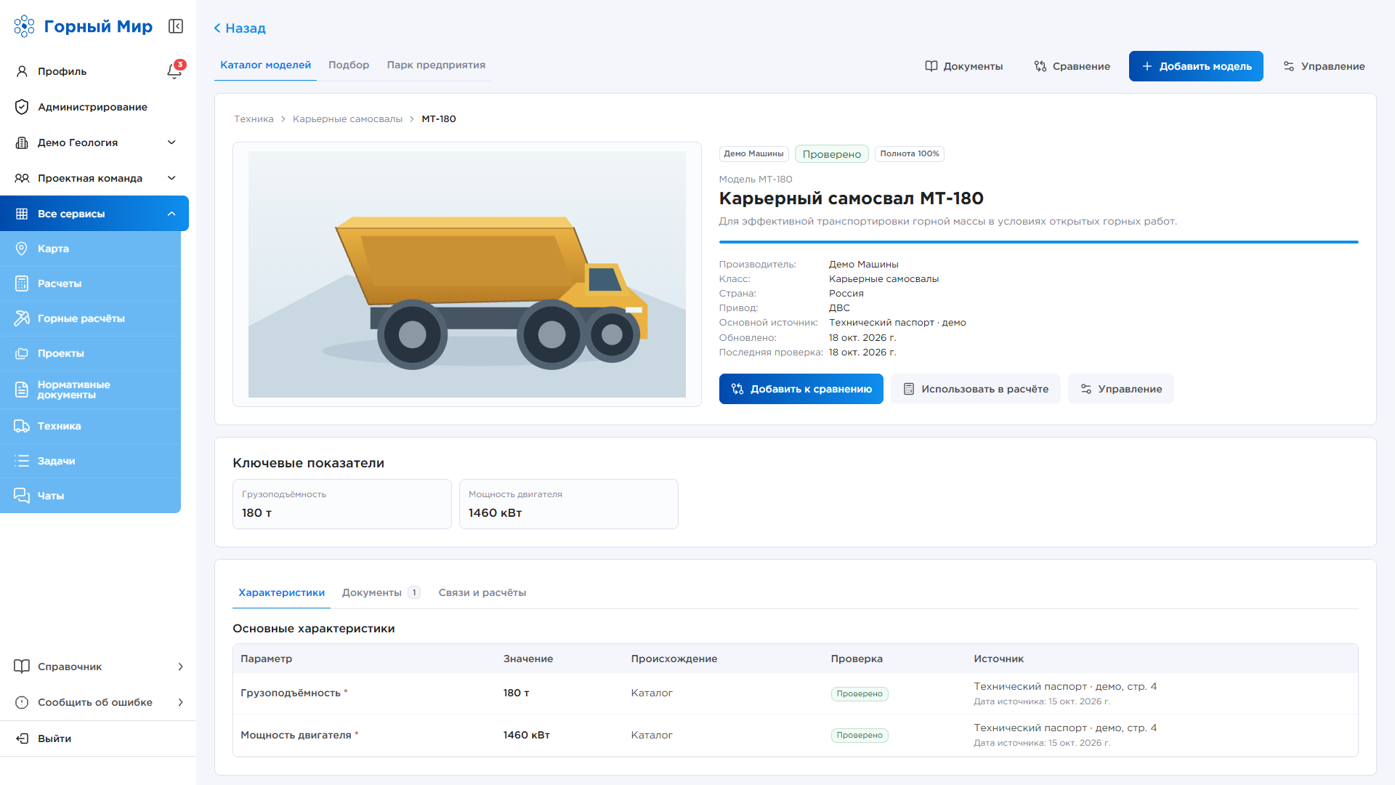The height and width of the screenshot is (785, 1395).
Task: Open Расчеты calculator icon
Action: (22, 283)
